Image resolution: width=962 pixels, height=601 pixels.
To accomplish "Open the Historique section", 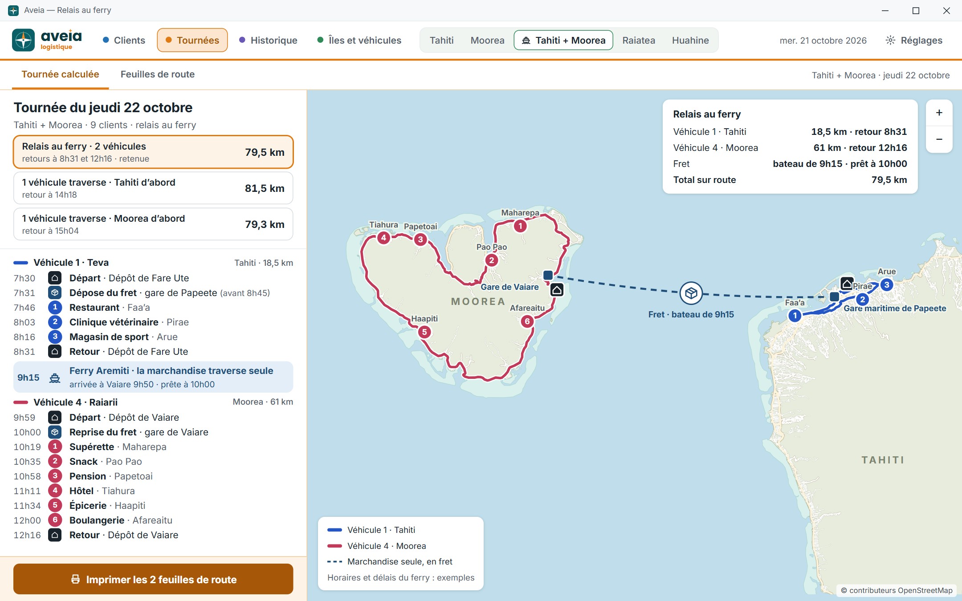I will pos(268,40).
